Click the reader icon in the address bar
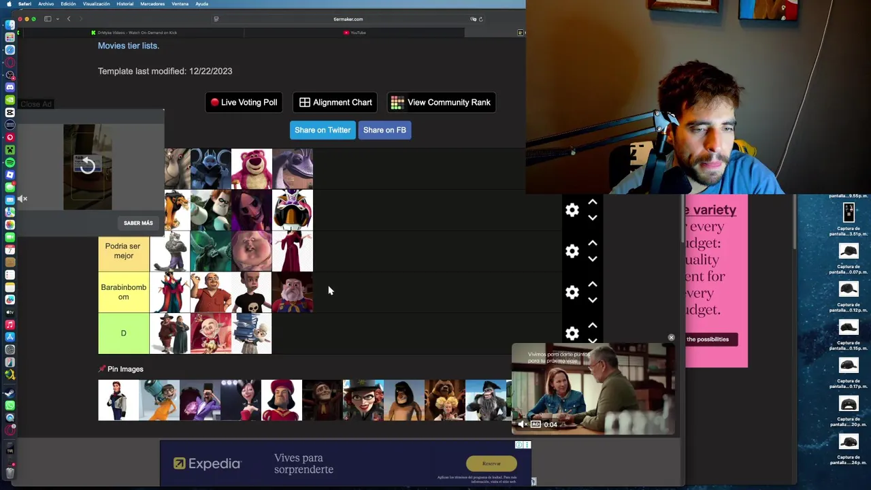This screenshot has height=490, width=871. [x=216, y=19]
